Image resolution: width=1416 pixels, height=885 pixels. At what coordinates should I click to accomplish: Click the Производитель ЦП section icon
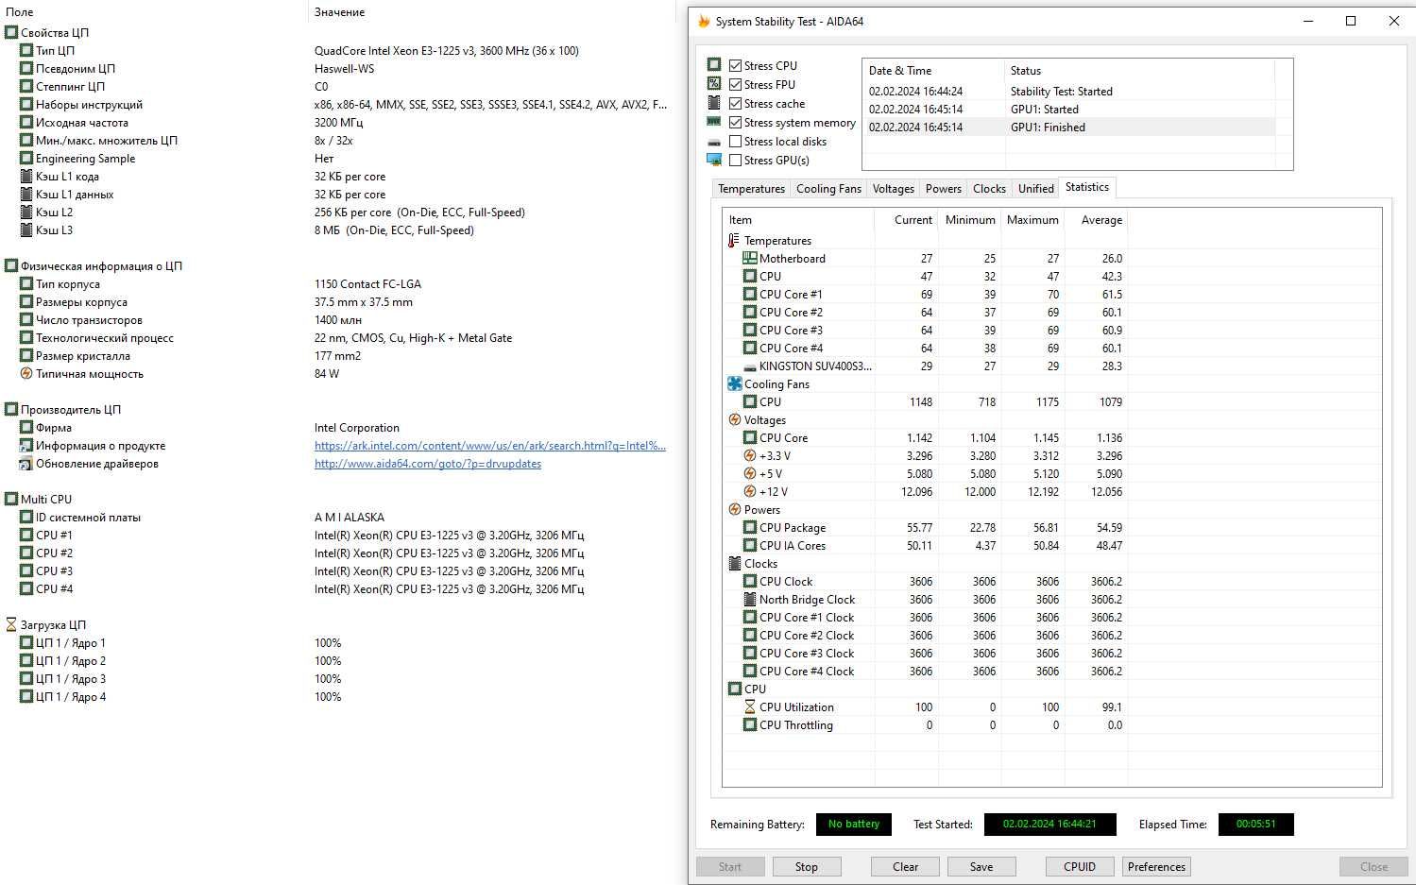(11, 410)
